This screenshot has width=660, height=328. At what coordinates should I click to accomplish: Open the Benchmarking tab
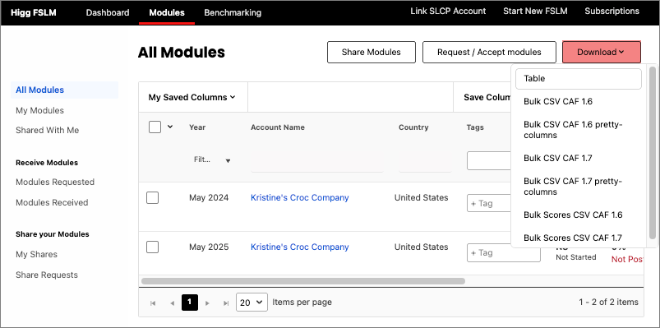click(233, 12)
